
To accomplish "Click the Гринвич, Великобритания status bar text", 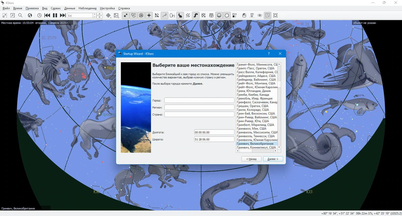I will [18, 208].
